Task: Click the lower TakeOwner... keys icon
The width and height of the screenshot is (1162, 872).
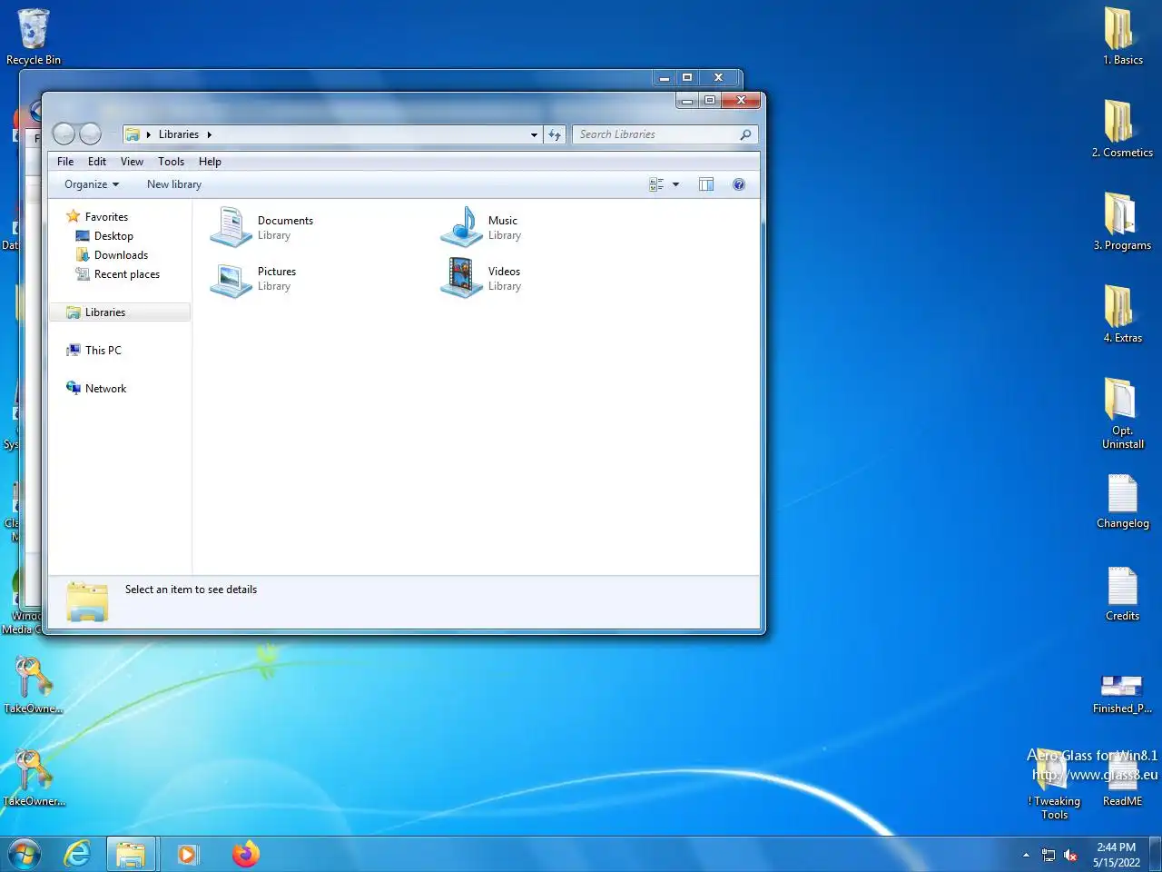Action: pos(34,778)
